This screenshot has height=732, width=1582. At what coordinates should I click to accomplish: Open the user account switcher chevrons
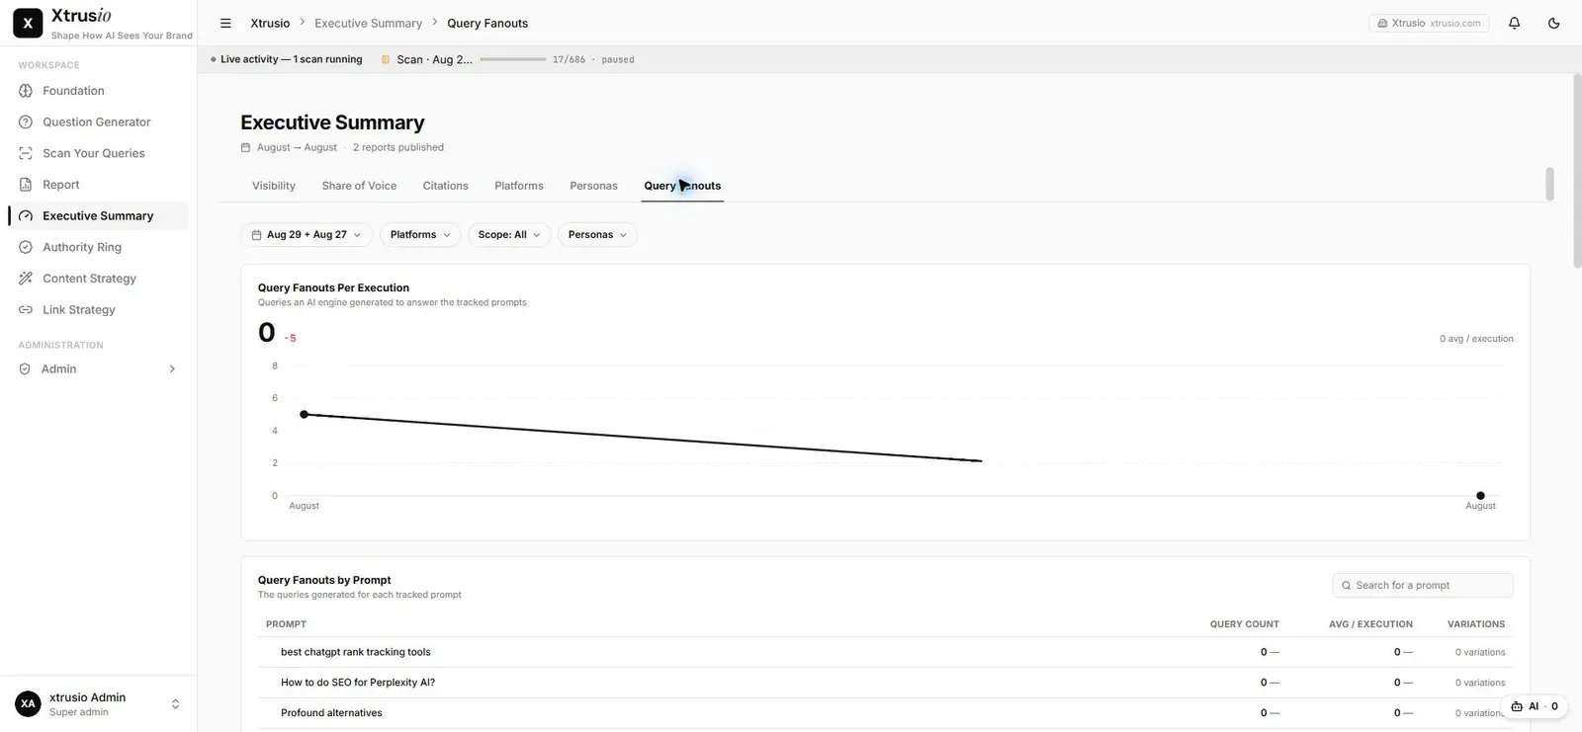[x=175, y=704]
